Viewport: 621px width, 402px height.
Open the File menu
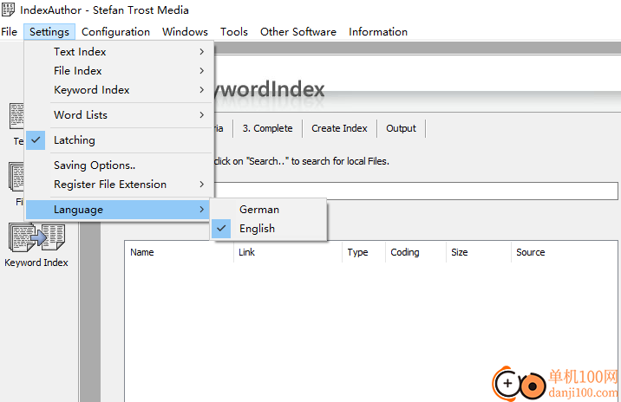pos(10,32)
